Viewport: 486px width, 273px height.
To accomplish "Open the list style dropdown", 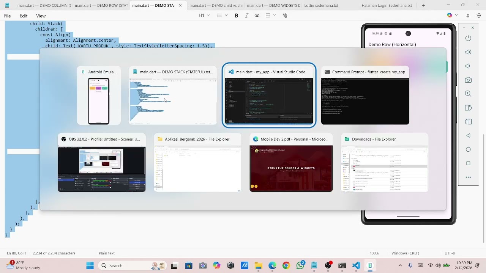I will (222, 16).
